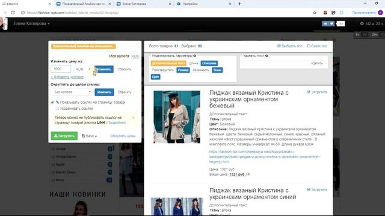Toggle Загрузить checkbox for the синий jacket
The image size is (385, 216).
point(309,190)
